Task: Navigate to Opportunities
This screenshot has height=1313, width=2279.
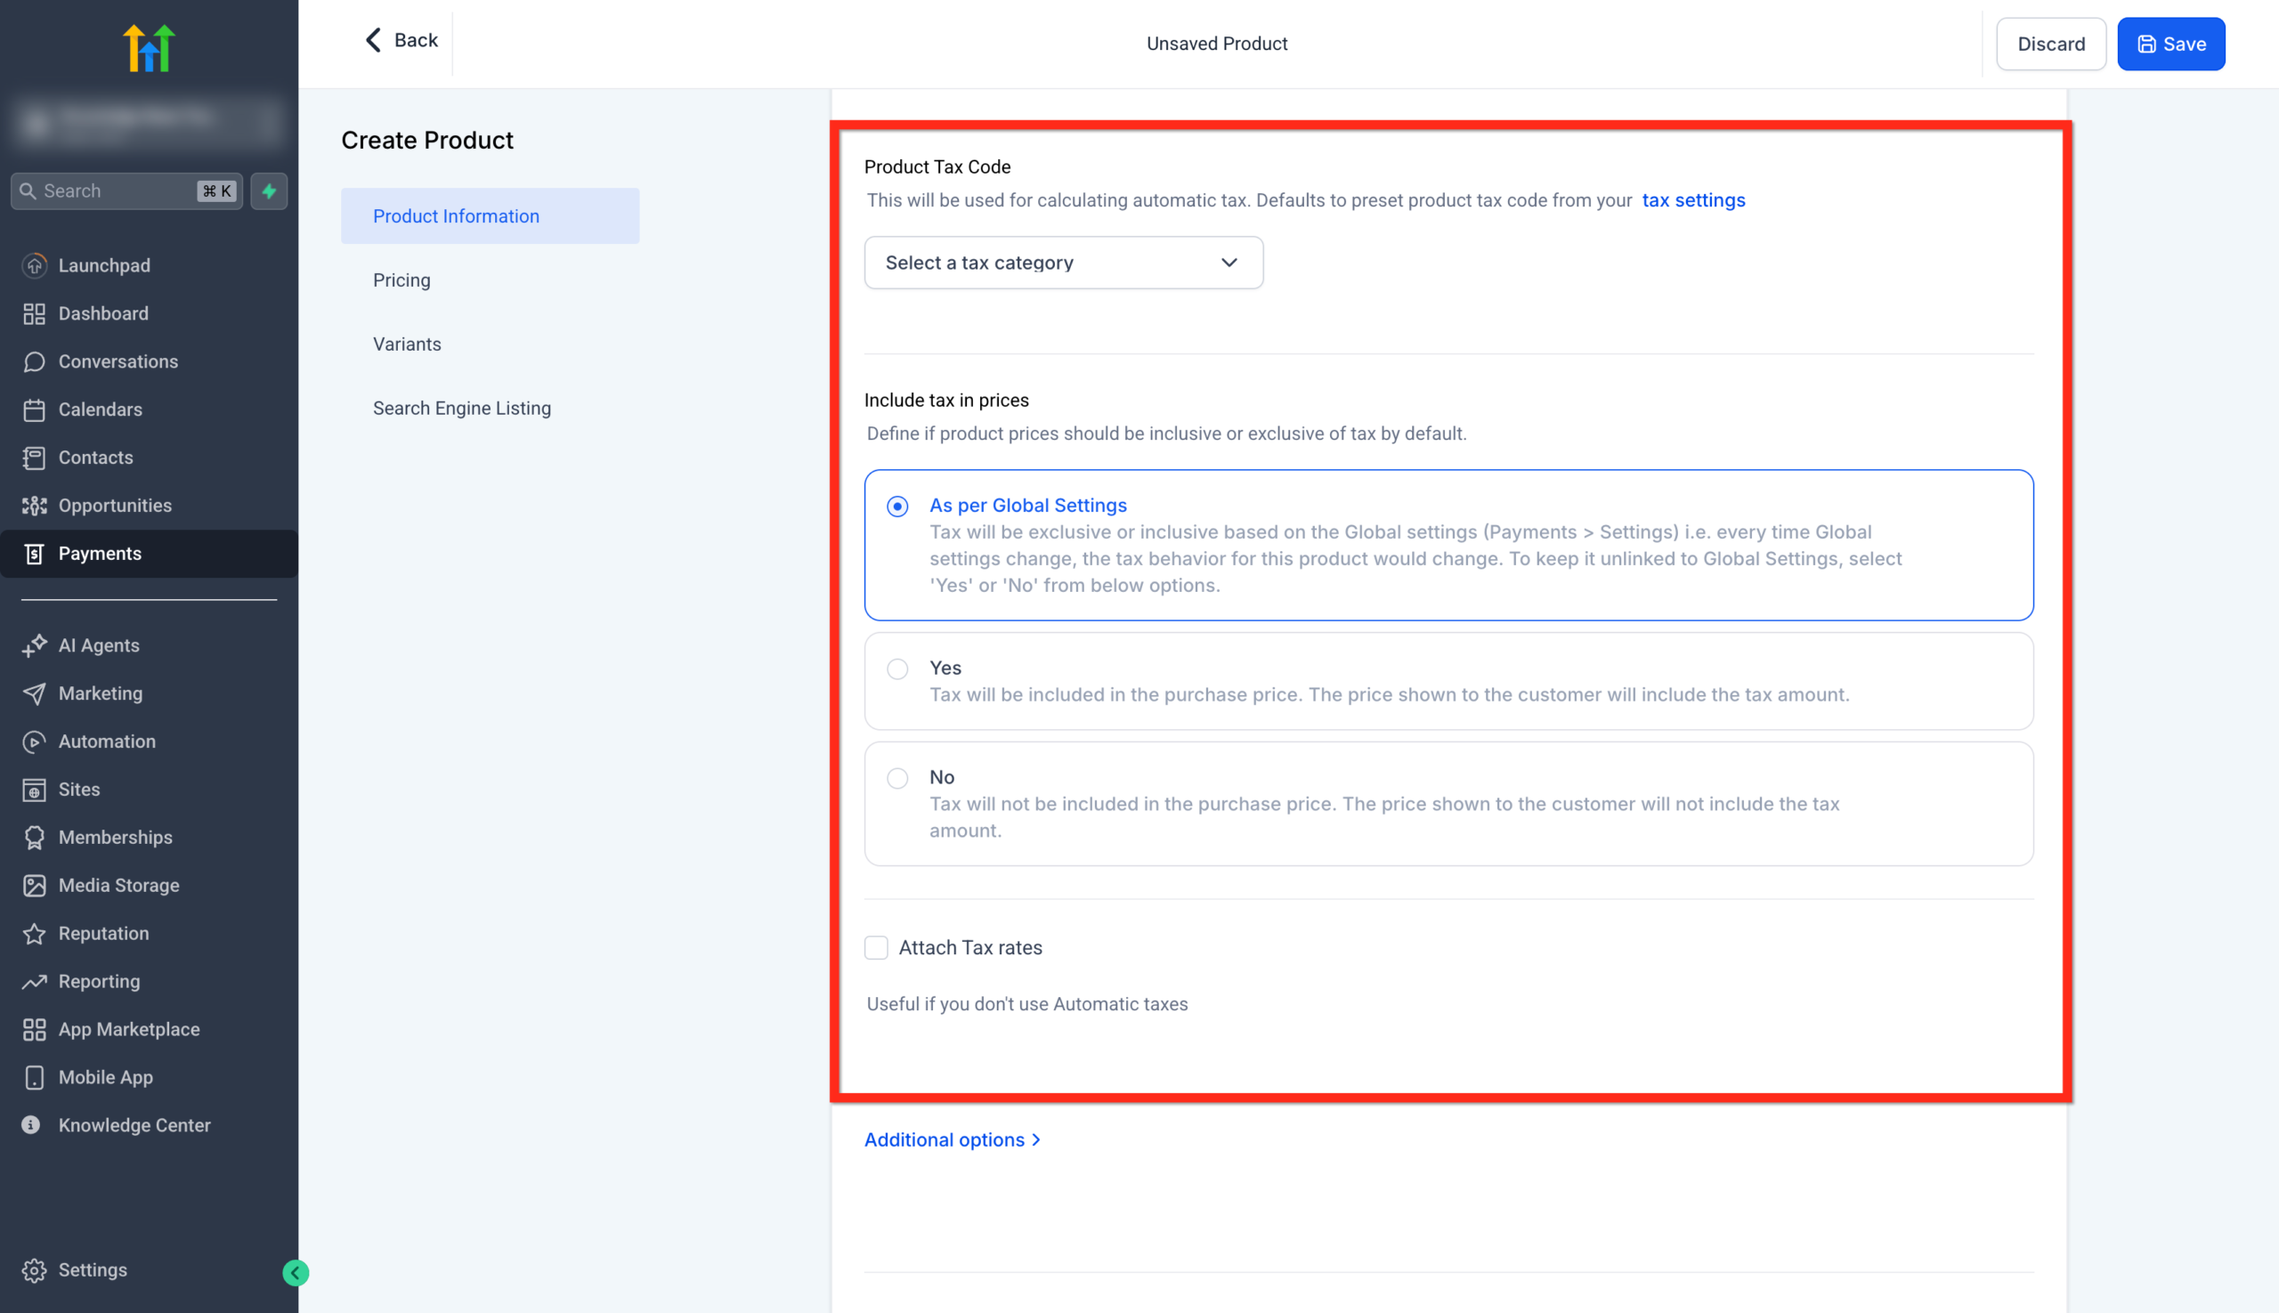Action: (116, 505)
